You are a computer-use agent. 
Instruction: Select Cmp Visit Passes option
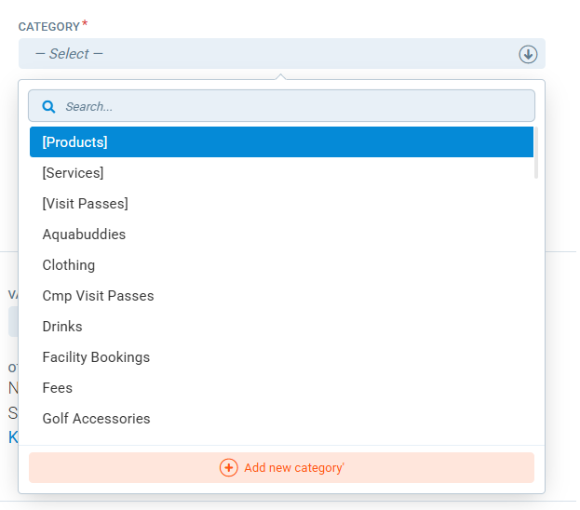tap(98, 296)
